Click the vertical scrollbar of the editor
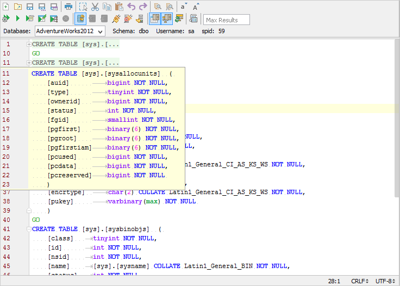The width and height of the screenshot is (400, 286). click(397, 119)
